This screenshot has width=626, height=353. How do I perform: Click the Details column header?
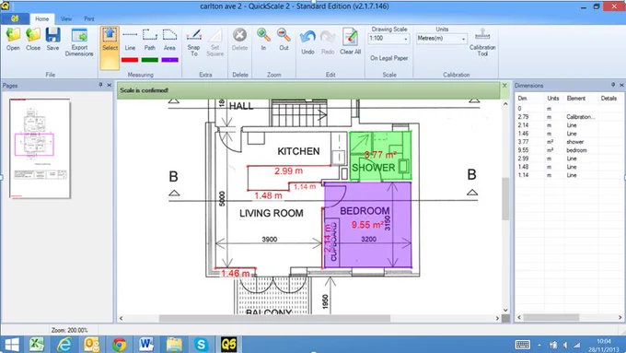point(609,99)
